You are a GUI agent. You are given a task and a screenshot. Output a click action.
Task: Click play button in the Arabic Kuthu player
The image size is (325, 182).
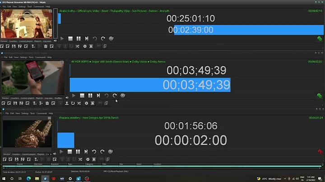tap(62, 38)
